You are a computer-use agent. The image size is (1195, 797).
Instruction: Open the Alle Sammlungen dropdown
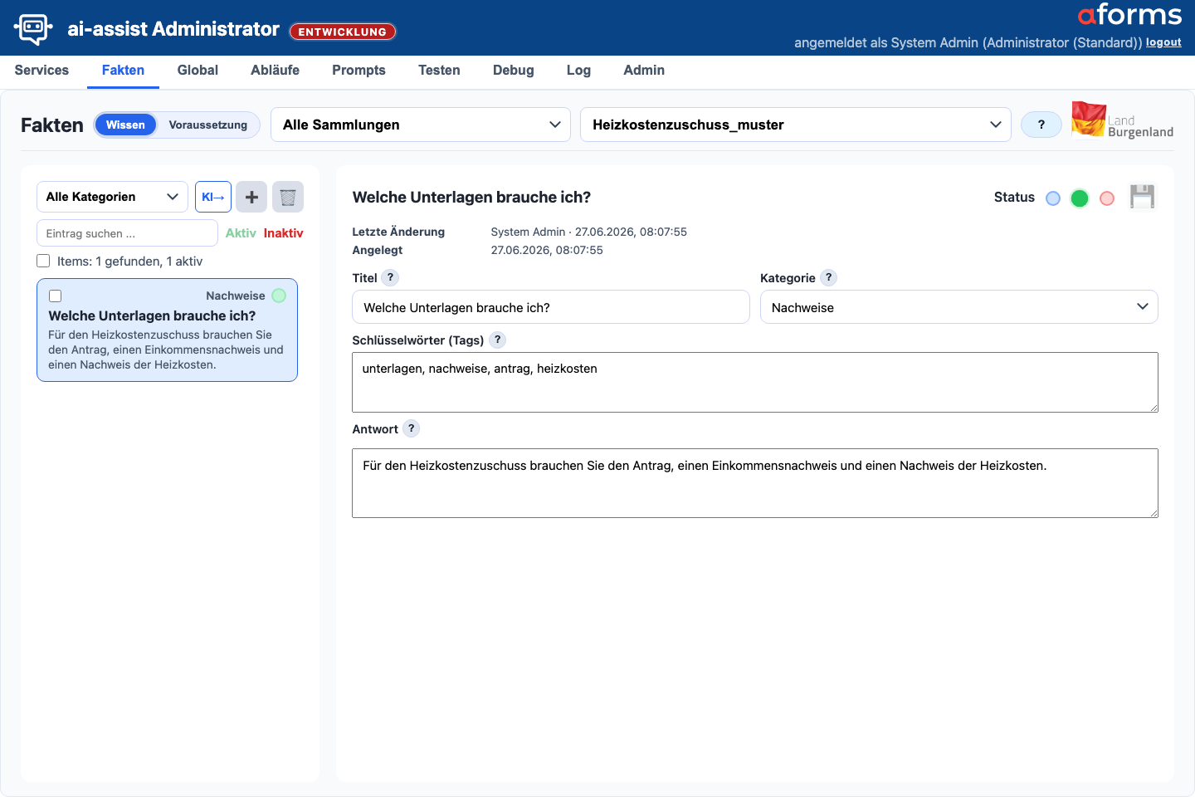click(421, 125)
